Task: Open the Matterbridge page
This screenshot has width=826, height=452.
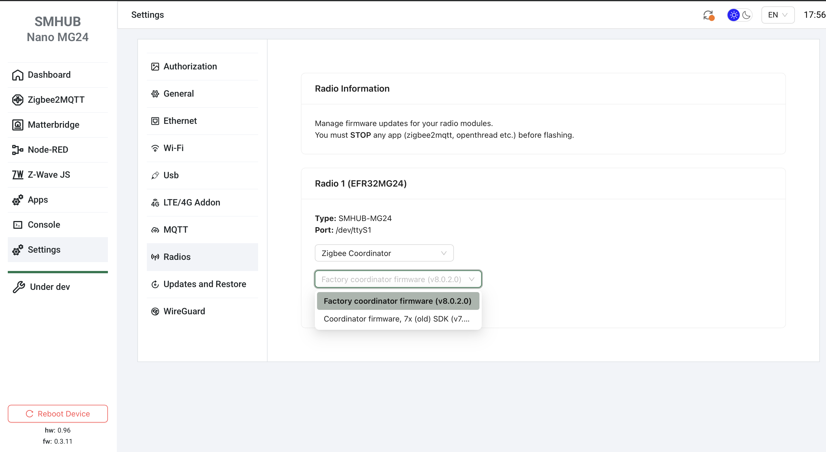Action: tap(58, 125)
